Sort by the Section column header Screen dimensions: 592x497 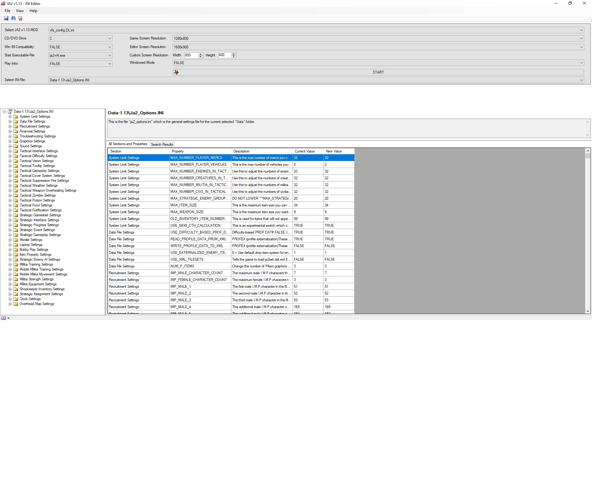pos(138,151)
